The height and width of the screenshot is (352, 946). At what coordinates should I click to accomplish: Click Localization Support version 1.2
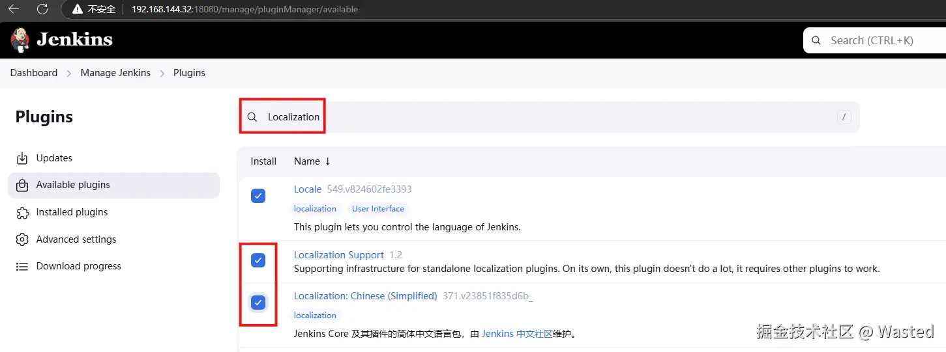[x=396, y=255]
